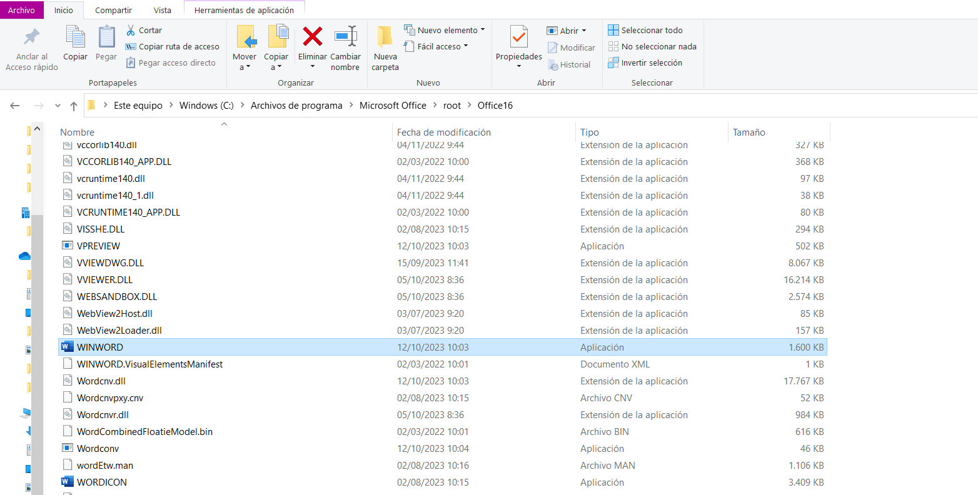Image resolution: width=978 pixels, height=495 pixels.
Task: Switch to the Vista tab
Action: (x=163, y=10)
